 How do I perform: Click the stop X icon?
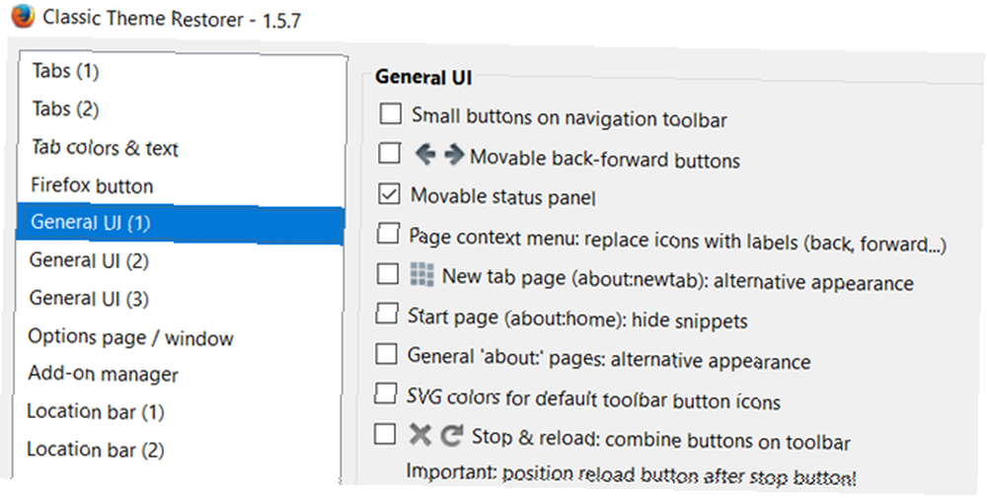coord(419,435)
